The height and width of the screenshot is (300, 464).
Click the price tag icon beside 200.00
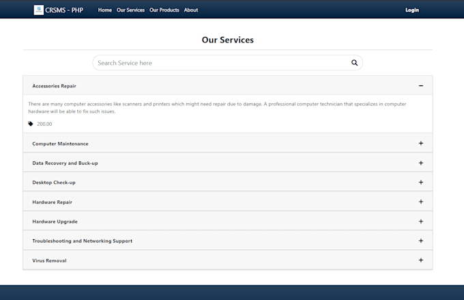31,124
